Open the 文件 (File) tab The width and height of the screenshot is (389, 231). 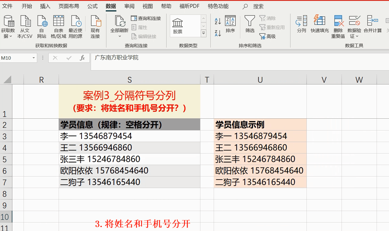click(8, 6)
